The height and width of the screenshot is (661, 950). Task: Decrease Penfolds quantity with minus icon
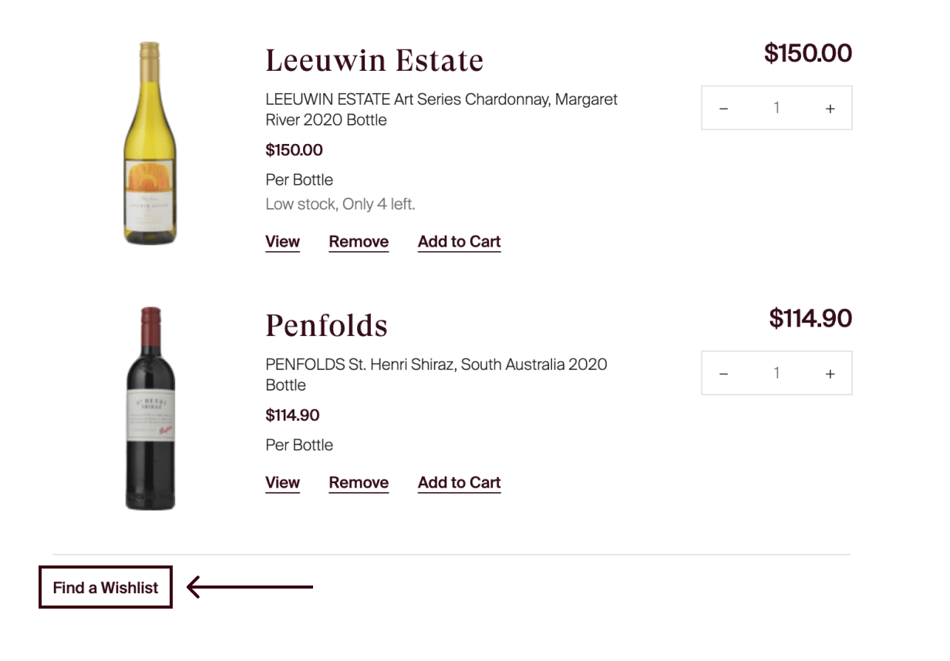(723, 374)
